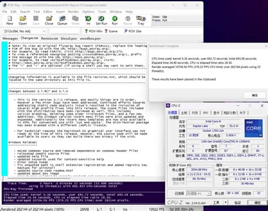Expand the CPU-Z tools dropdown arrow
Viewport: 268px width, 211px height.
226,202
